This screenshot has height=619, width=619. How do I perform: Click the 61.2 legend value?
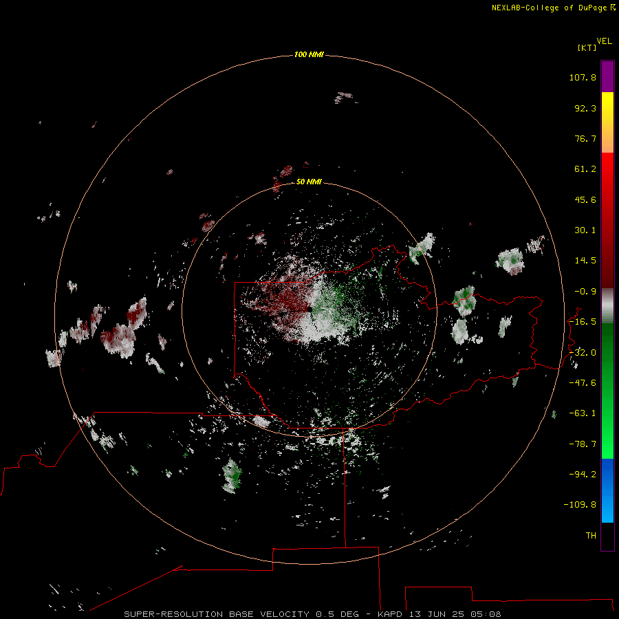[585, 169]
